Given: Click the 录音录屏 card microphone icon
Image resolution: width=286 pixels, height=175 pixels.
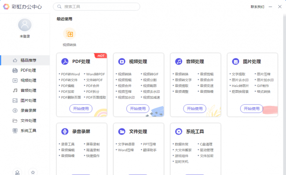Looking at the screenshot, I should click(65, 131).
